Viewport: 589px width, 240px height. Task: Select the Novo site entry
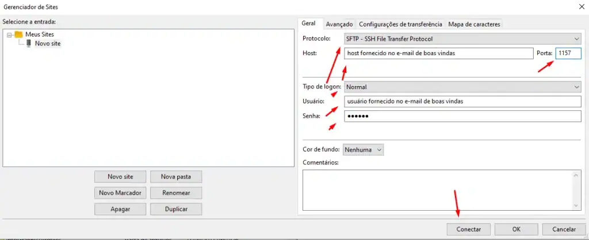(47, 44)
